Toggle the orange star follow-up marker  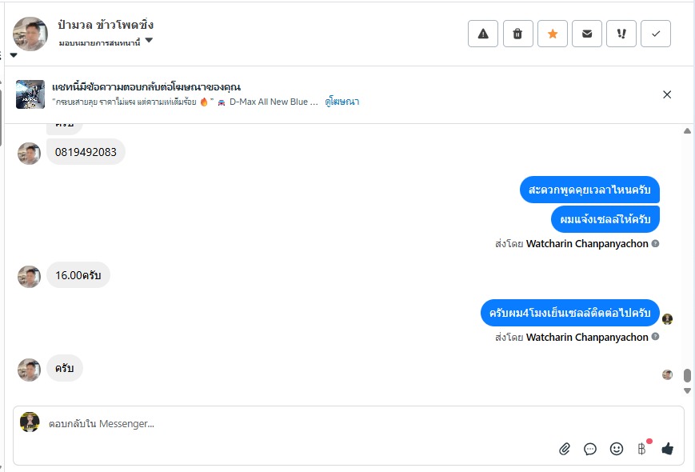[552, 34]
